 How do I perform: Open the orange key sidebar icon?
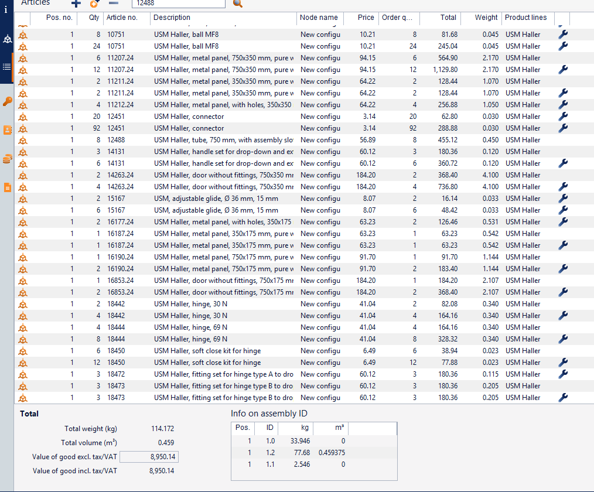(7, 101)
